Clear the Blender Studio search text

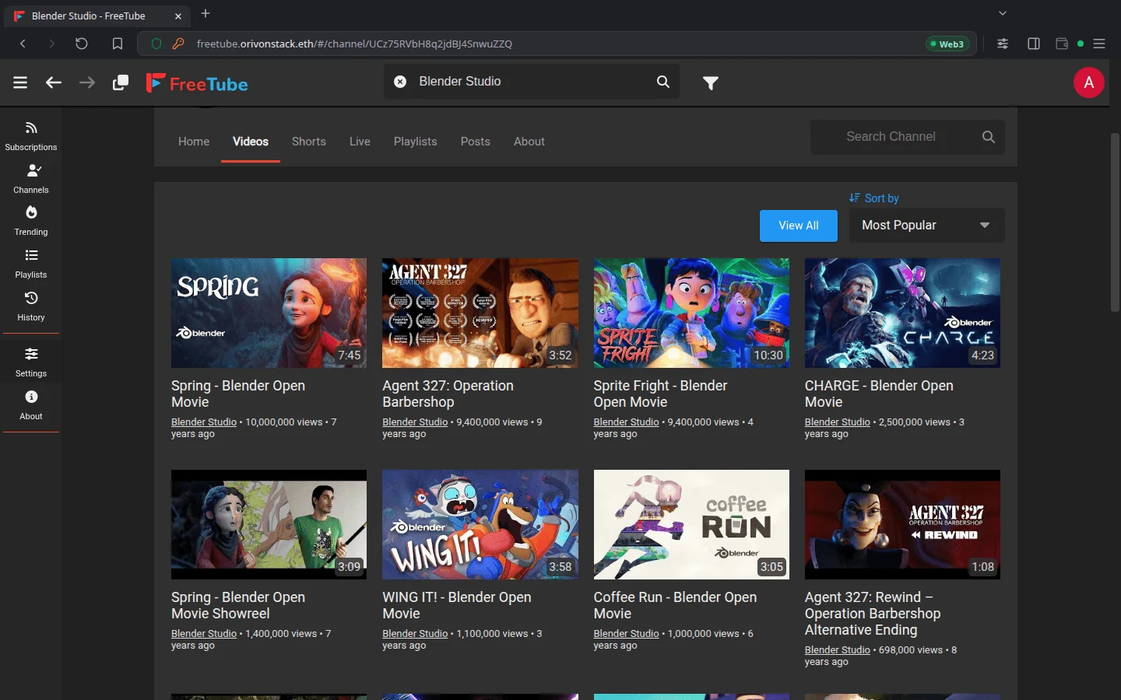pos(400,82)
